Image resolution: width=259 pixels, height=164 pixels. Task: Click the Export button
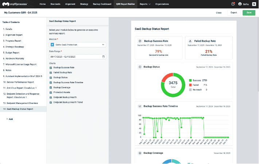click(x=234, y=12)
